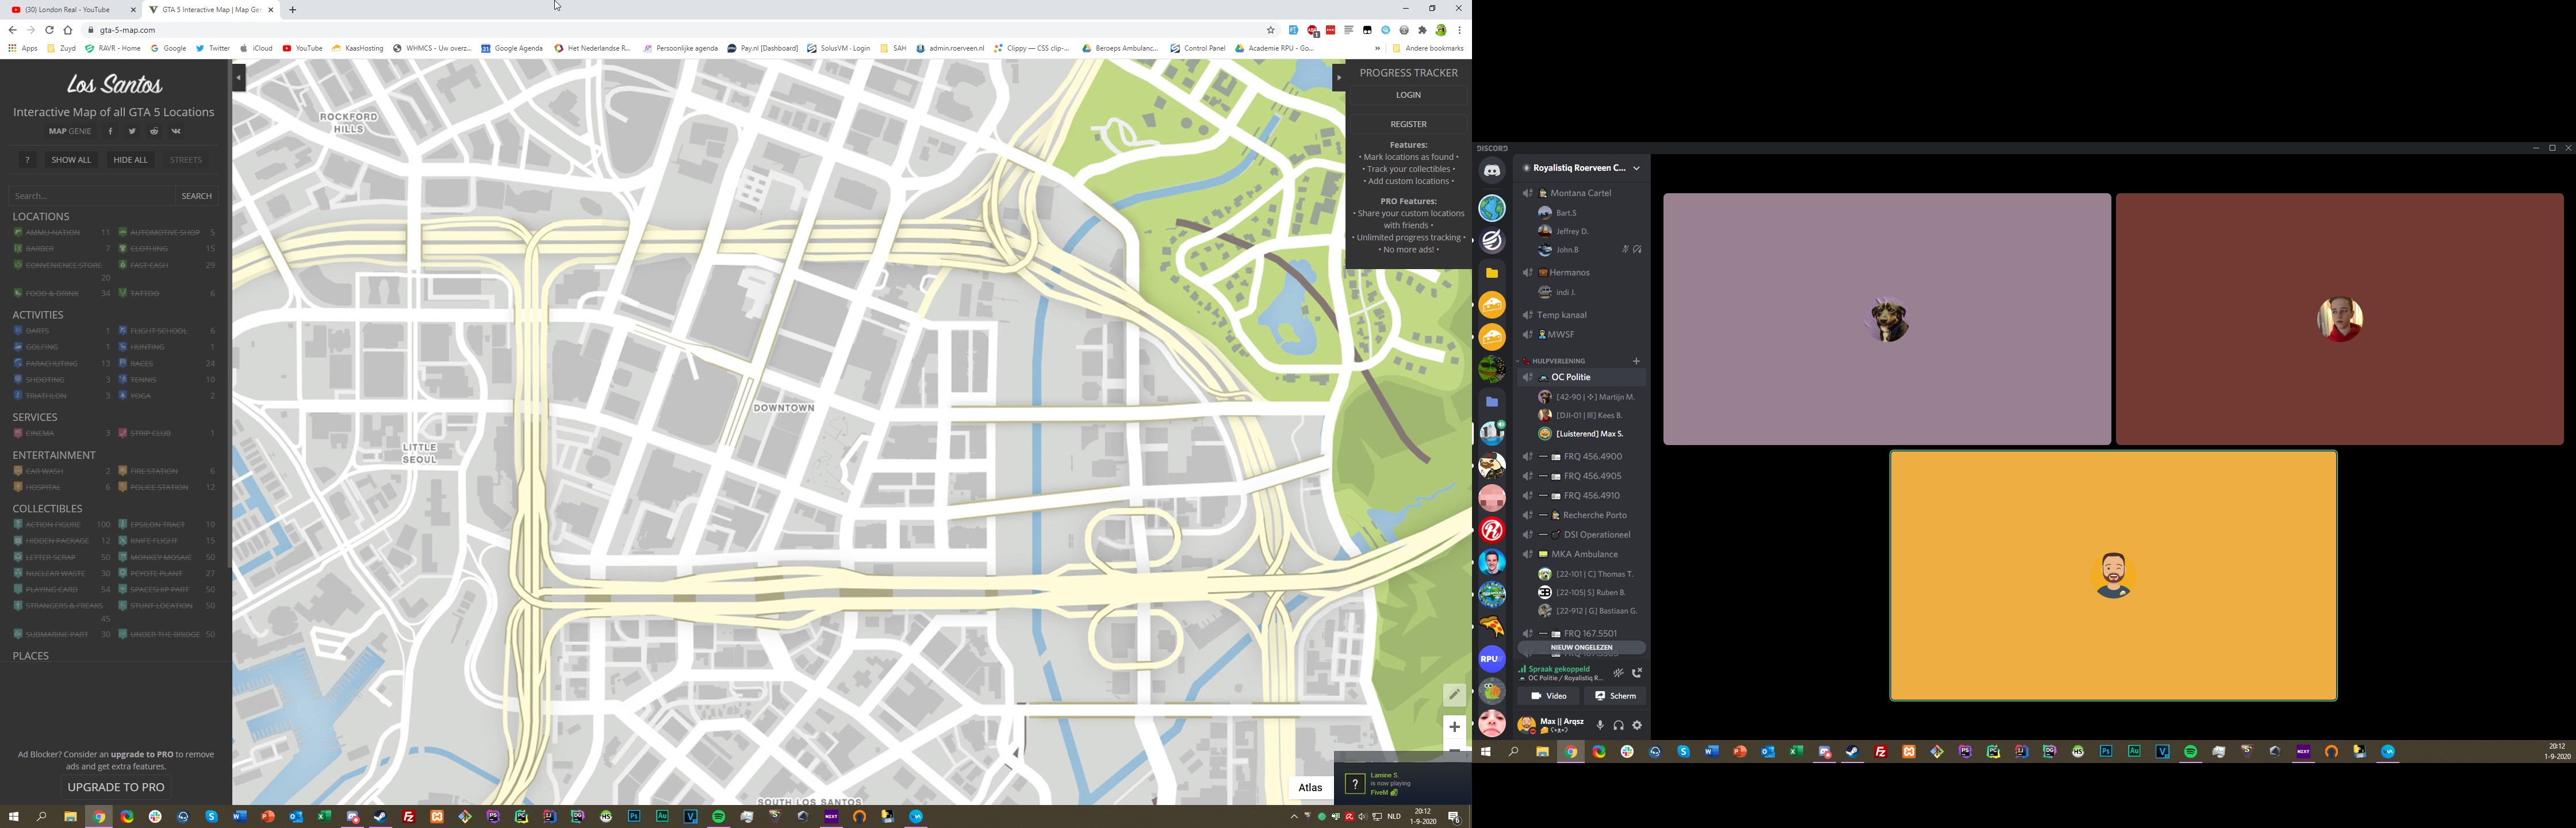Viewport: 2576px width, 828px height.
Task: Toggle Hidden Package collectibles filter
Action: pyautogui.click(x=57, y=541)
